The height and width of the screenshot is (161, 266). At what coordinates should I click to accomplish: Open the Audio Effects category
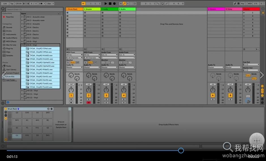point(12,38)
